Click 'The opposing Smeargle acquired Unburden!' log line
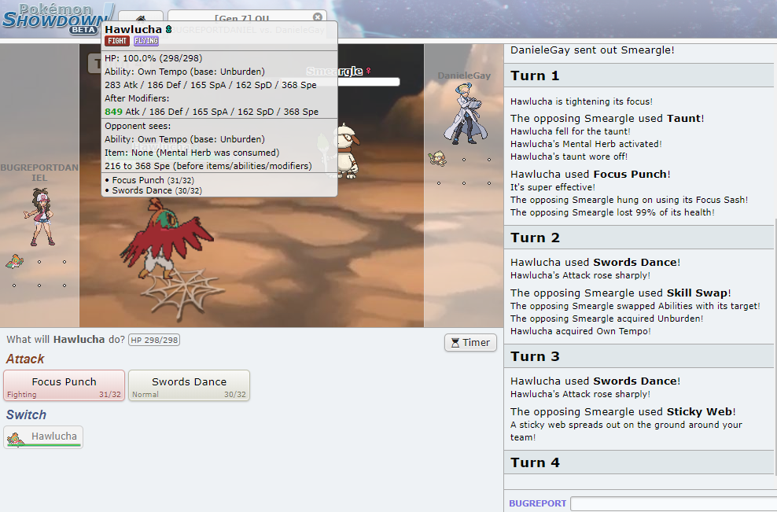Viewport: 777px width, 512px height. (606, 319)
